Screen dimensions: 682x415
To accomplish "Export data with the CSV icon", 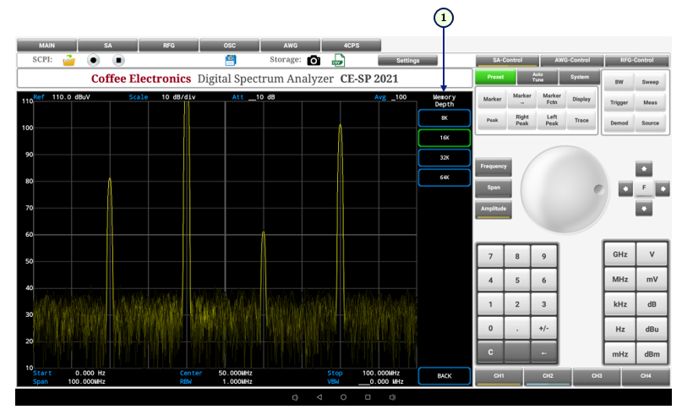I will click(x=338, y=61).
